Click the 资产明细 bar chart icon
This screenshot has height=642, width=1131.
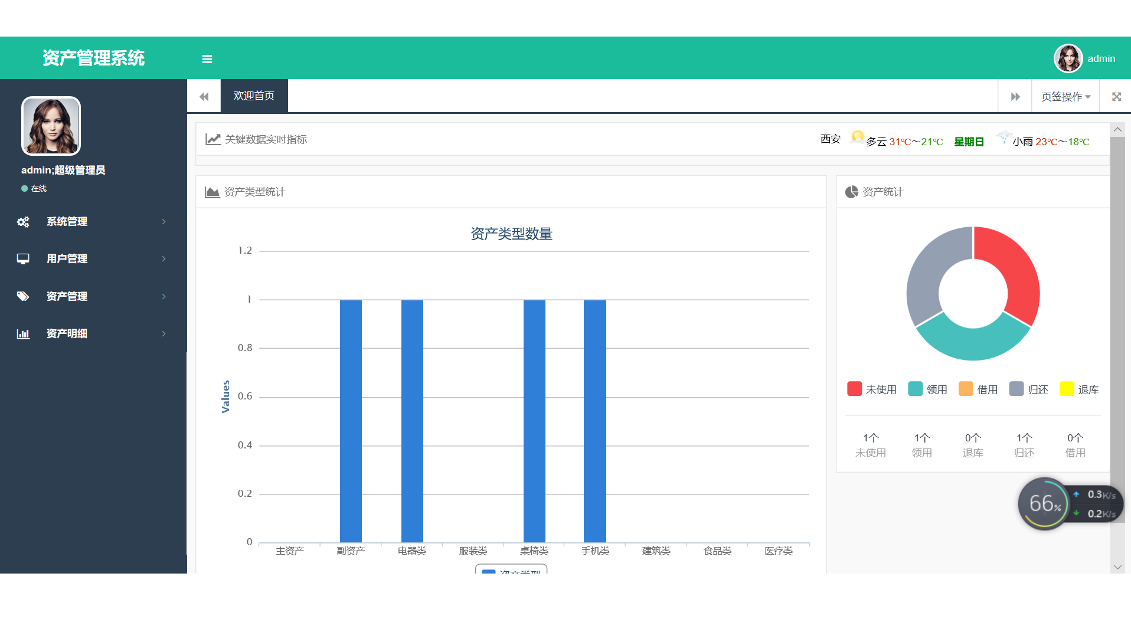click(x=23, y=334)
